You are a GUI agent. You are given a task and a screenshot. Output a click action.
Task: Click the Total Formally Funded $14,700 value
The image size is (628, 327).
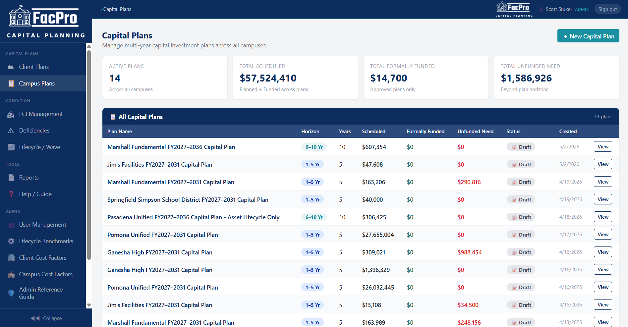coord(388,78)
